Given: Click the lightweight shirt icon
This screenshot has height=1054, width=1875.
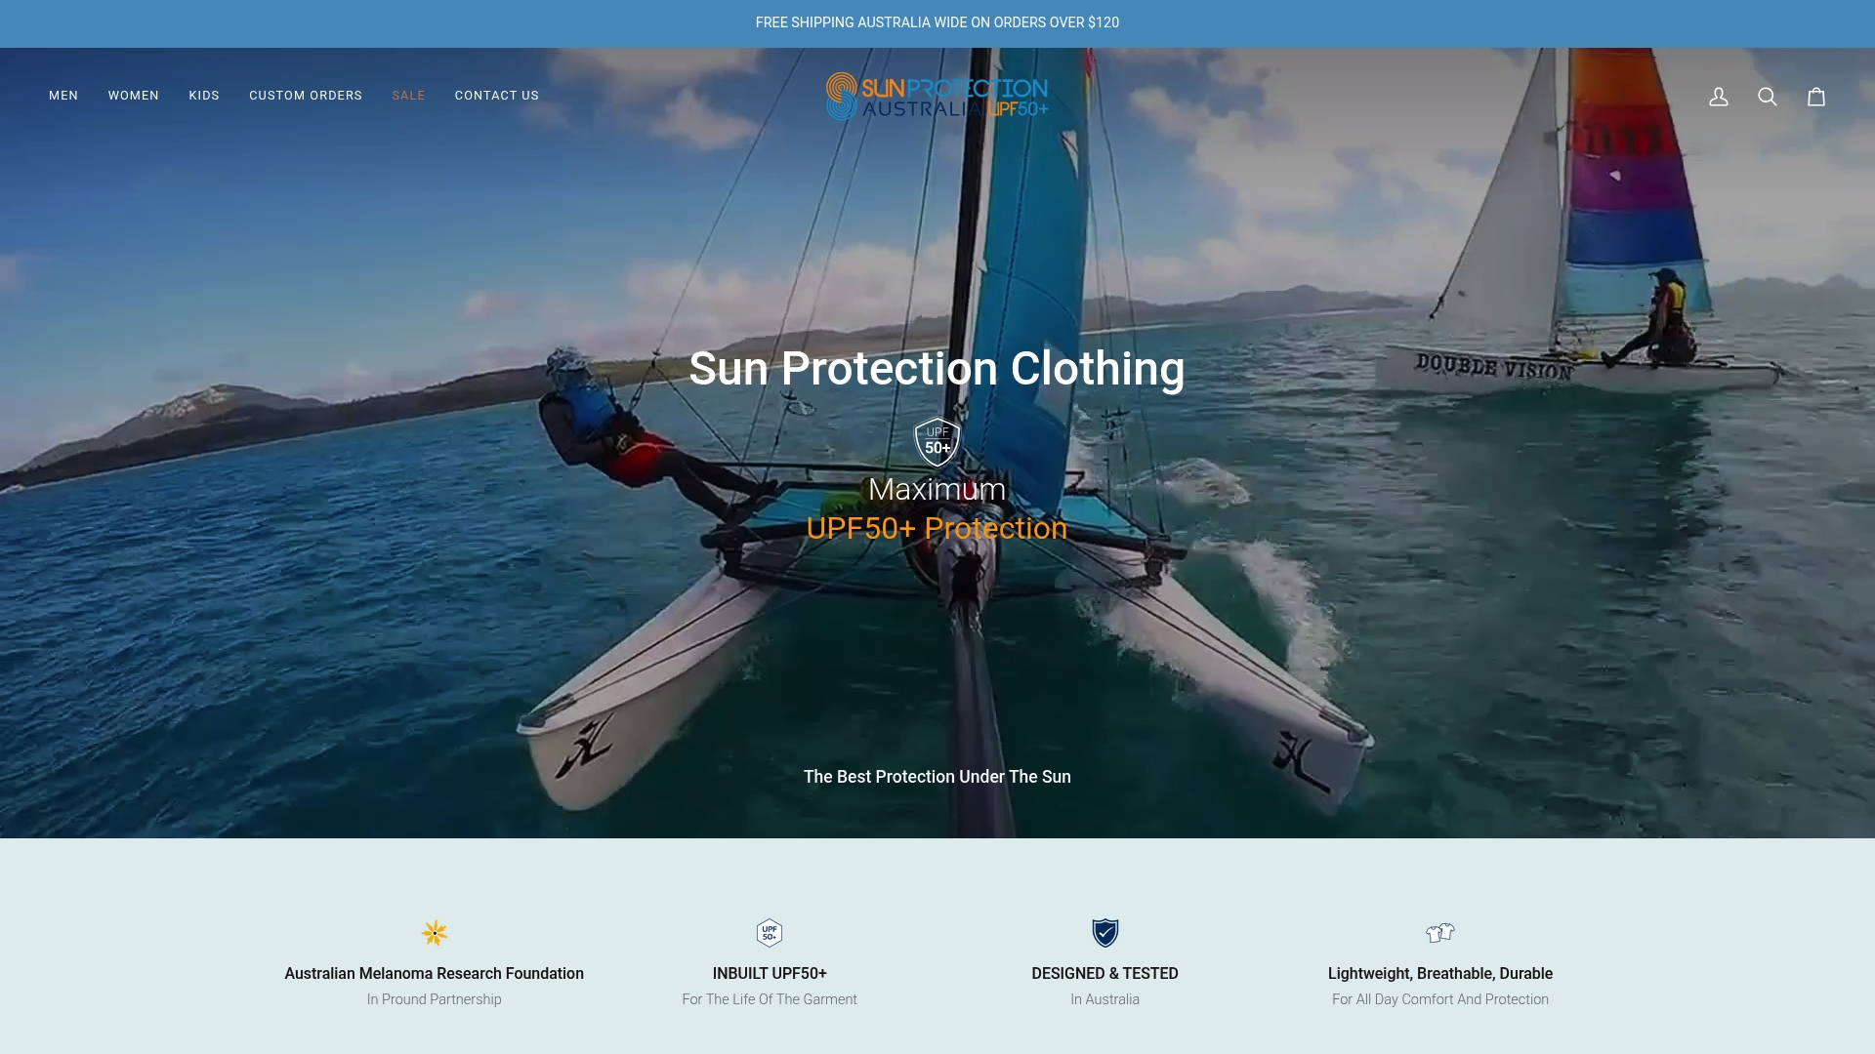Looking at the screenshot, I should (x=1440, y=933).
